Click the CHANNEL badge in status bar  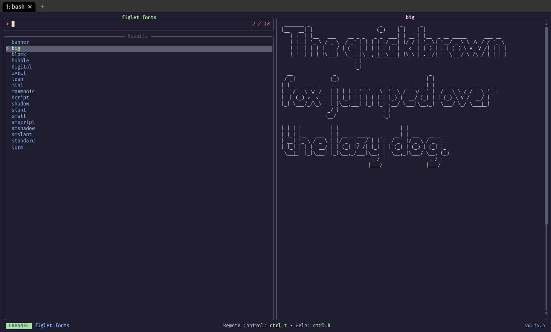coord(19,325)
